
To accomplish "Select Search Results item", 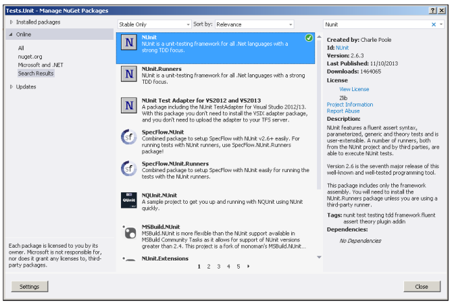I will (x=36, y=74).
